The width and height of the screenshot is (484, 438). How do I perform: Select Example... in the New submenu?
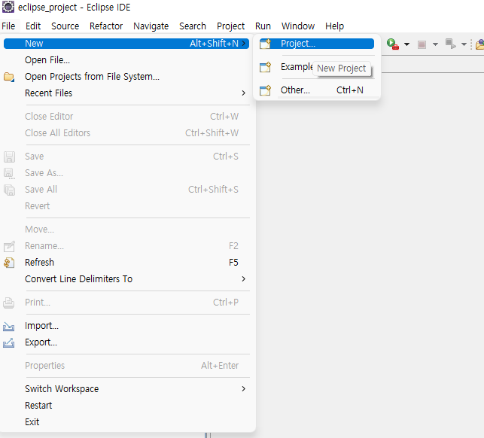[317, 67]
